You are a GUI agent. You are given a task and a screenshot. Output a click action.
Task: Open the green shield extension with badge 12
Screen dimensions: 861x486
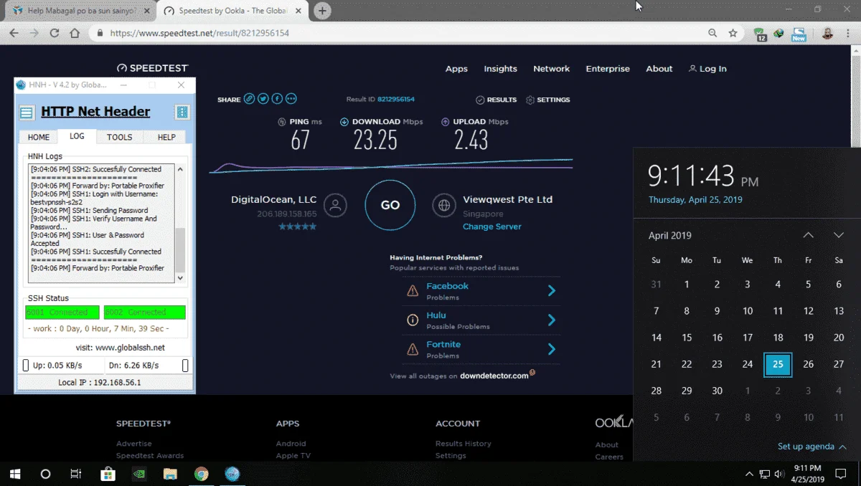(x=761, y=33)
